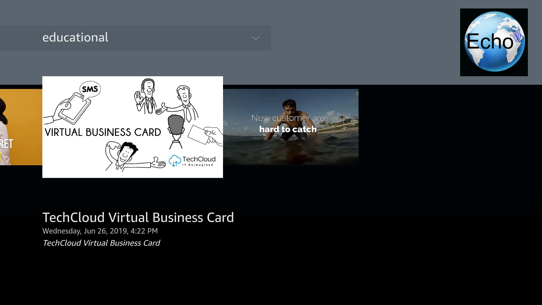
Task: Click the Wednesday, Jun 26, 2019 date text
Action: pyautogui.click(x=100, y=231)
